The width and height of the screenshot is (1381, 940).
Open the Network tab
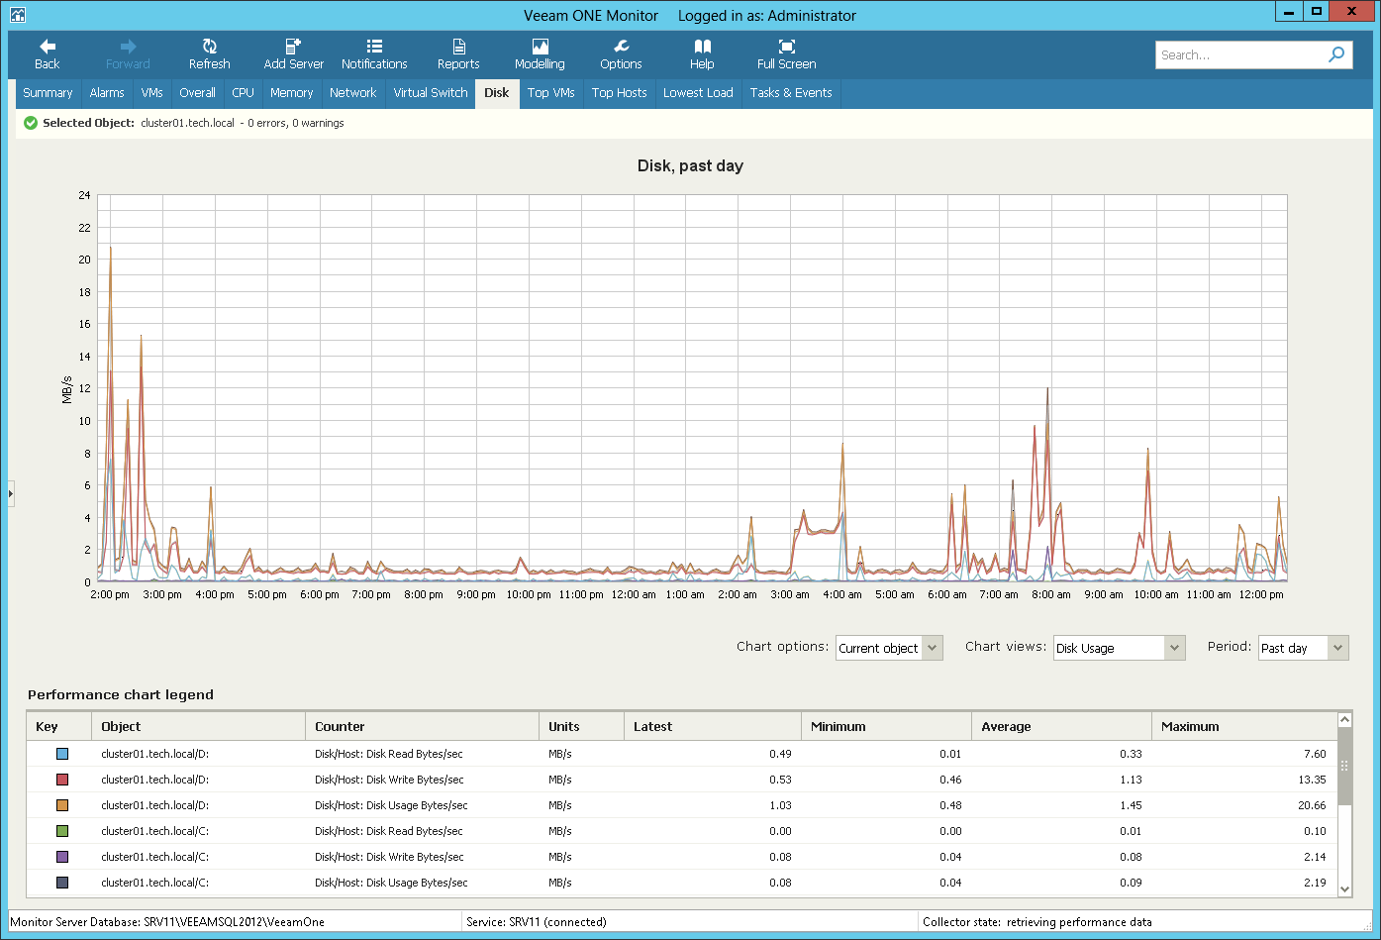[352, 93]
